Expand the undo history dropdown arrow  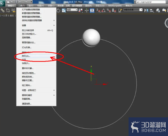coord(23,2)
